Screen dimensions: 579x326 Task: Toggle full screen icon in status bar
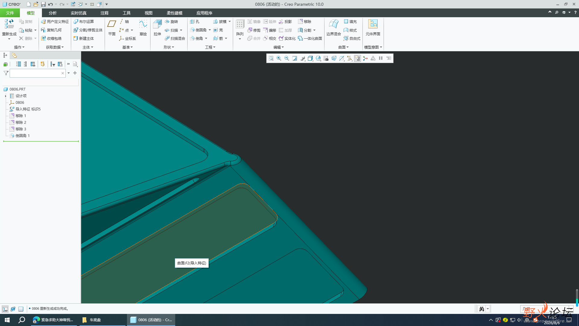[x=21, y=309]
